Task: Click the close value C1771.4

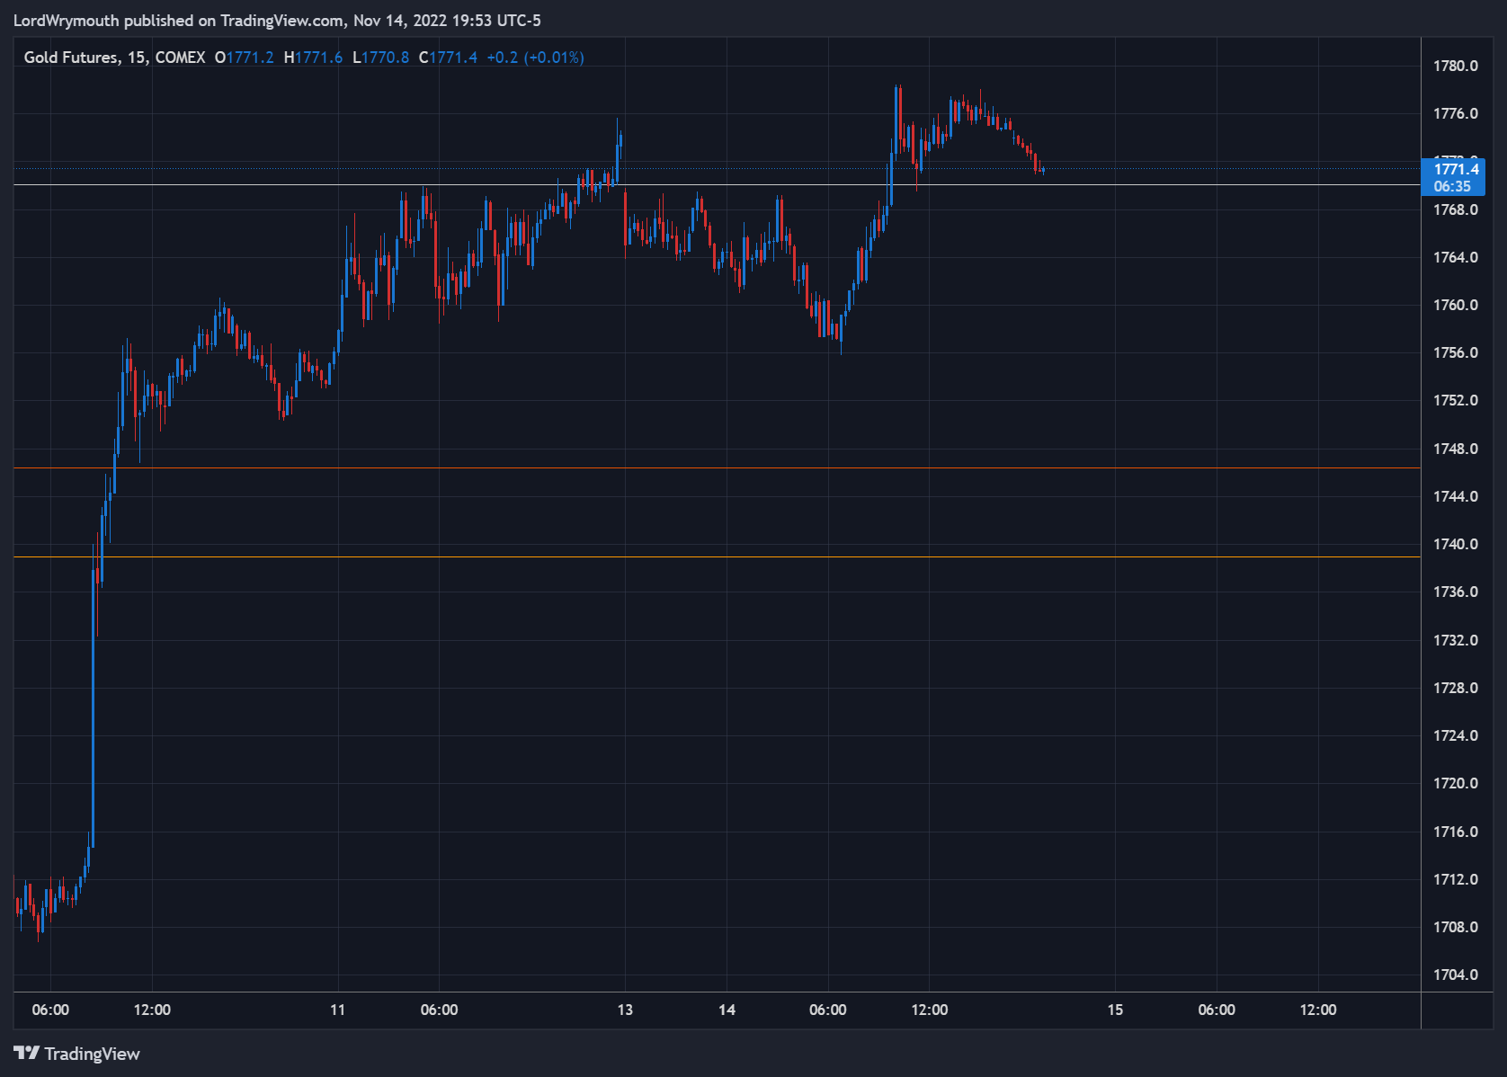Action: (x=448, y=58)
